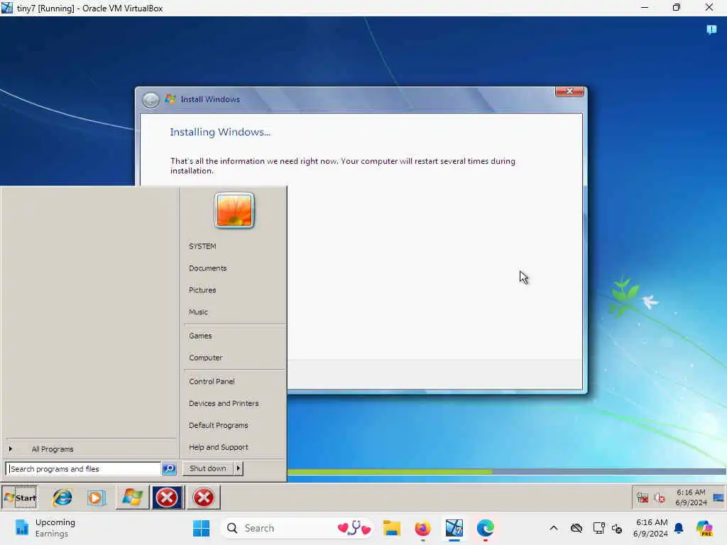Open Help and Support
This screenshot has width=727, height=545.
tap(219, 447)
